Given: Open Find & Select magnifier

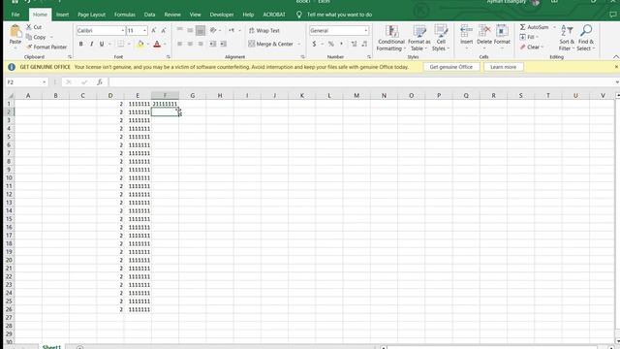Looking at the screenshot, I should (x=586, y=38).
